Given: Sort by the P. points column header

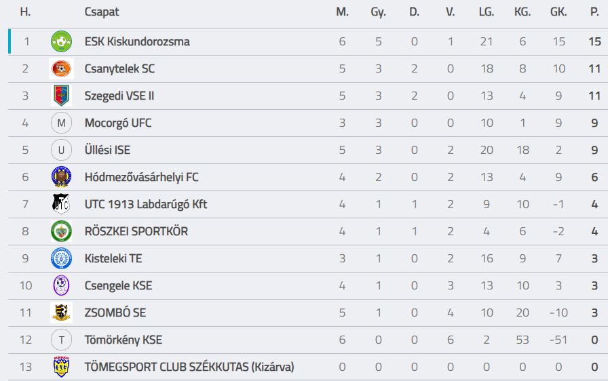Looking at the screenshot, I should tap(594, 12).
